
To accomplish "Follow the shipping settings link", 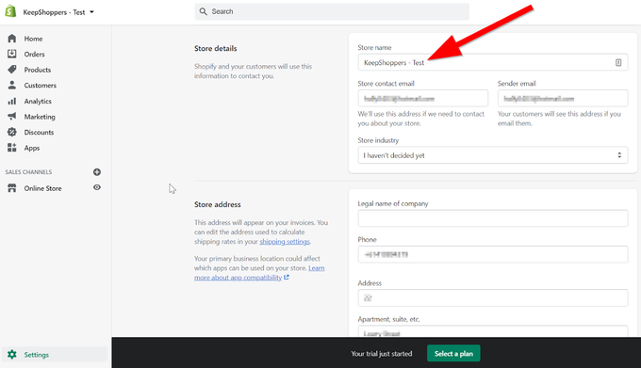I will point(285,242).
